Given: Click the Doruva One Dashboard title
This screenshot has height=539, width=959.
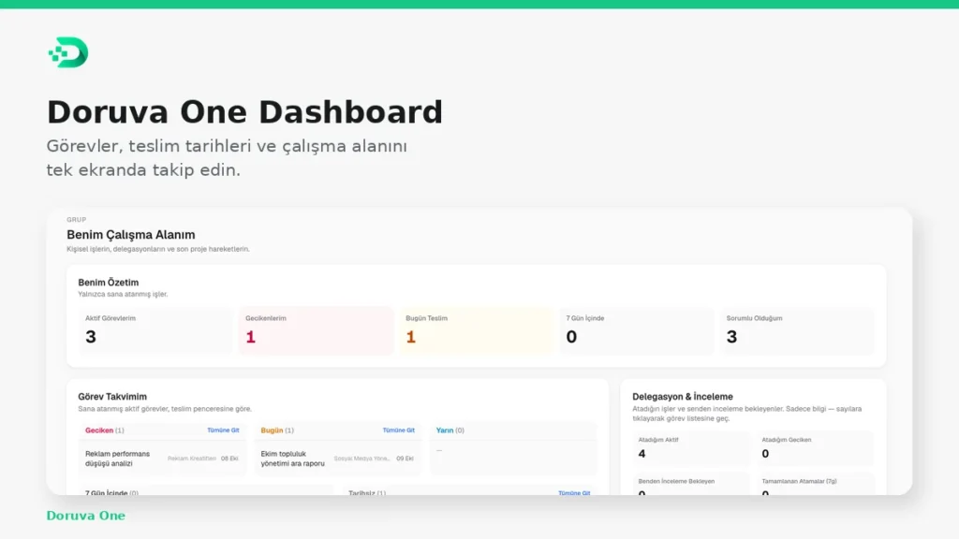Looking at the screenshot, I should 244,112.
